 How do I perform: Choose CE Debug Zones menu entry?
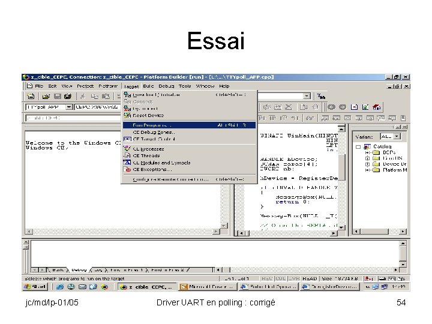pyautogui.click(x=189, y=132)
